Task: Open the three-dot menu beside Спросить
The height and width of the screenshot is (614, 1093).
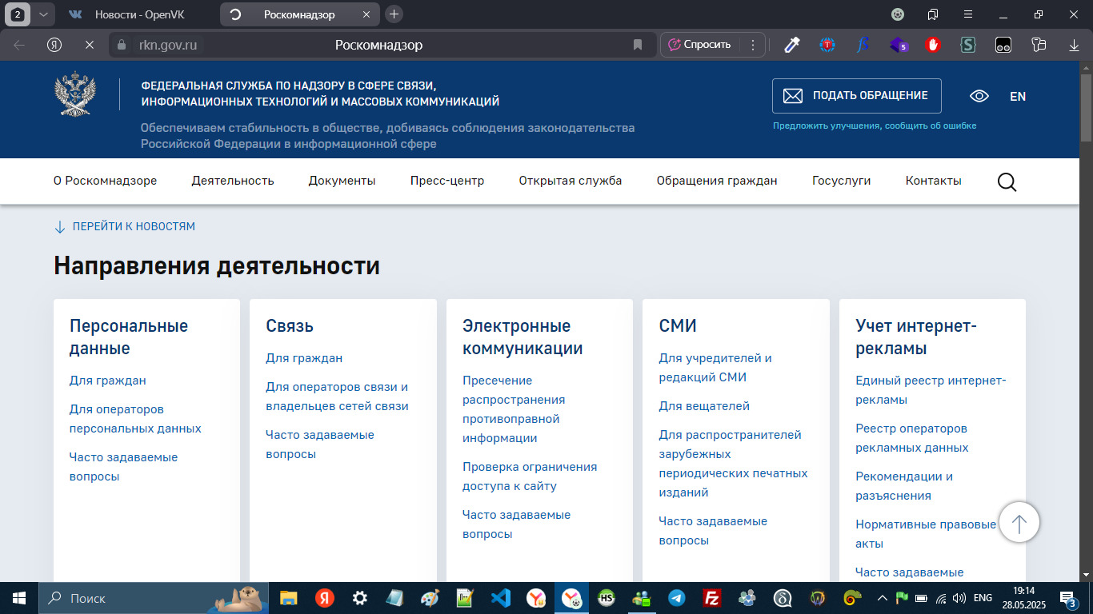Action: 752,45
